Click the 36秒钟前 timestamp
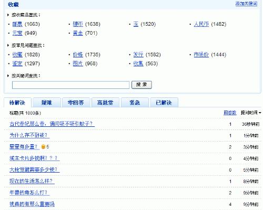The height and width of the screenshot is (210, 263). click(251, 124)
